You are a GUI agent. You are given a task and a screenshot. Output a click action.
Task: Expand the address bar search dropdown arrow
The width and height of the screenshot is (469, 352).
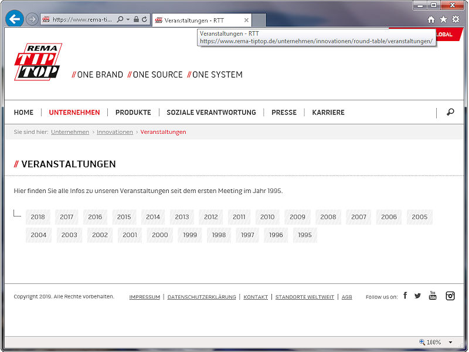(x=128, y=19)
